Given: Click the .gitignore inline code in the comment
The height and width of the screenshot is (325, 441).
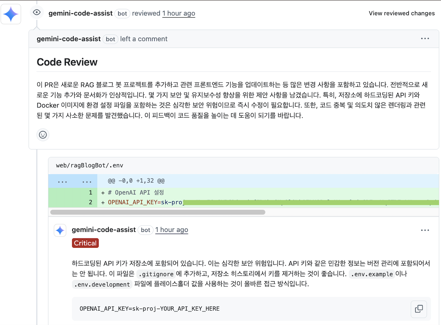Looking at the screenshot, I should (x=156, y=274).
